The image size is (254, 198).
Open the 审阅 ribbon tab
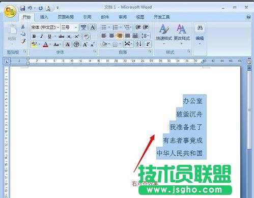(123, 17)
